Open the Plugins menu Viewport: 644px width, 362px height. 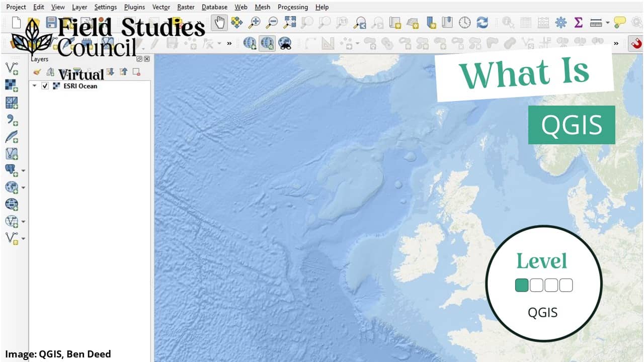[134, 7]
